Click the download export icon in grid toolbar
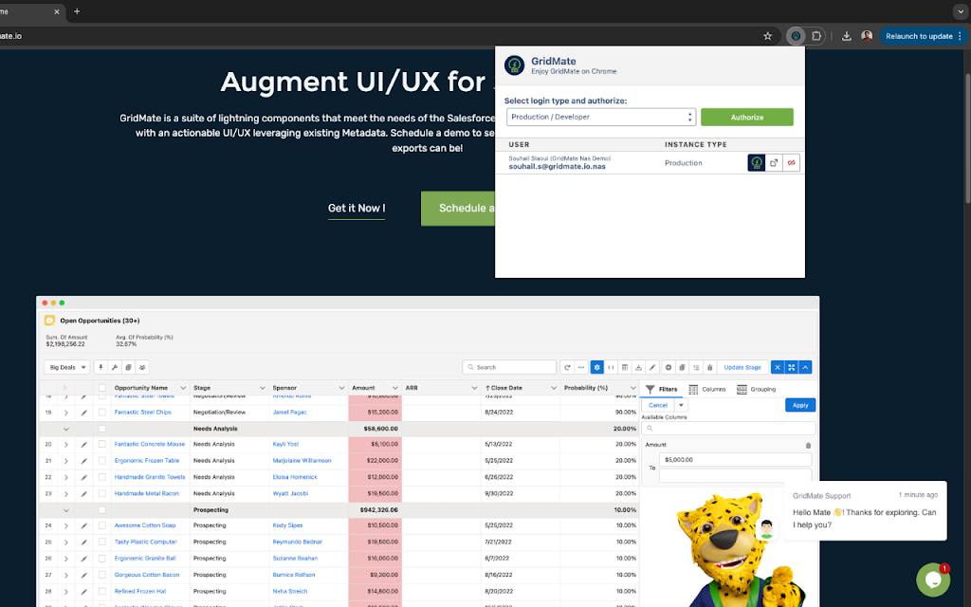The image size is (971, 607). tap(638, 367)
